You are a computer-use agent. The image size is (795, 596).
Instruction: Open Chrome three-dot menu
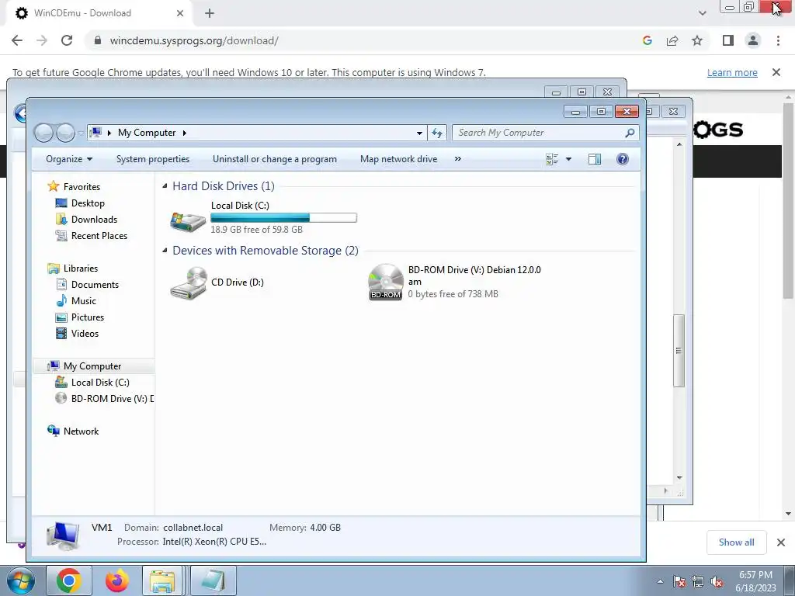[778, 40]
